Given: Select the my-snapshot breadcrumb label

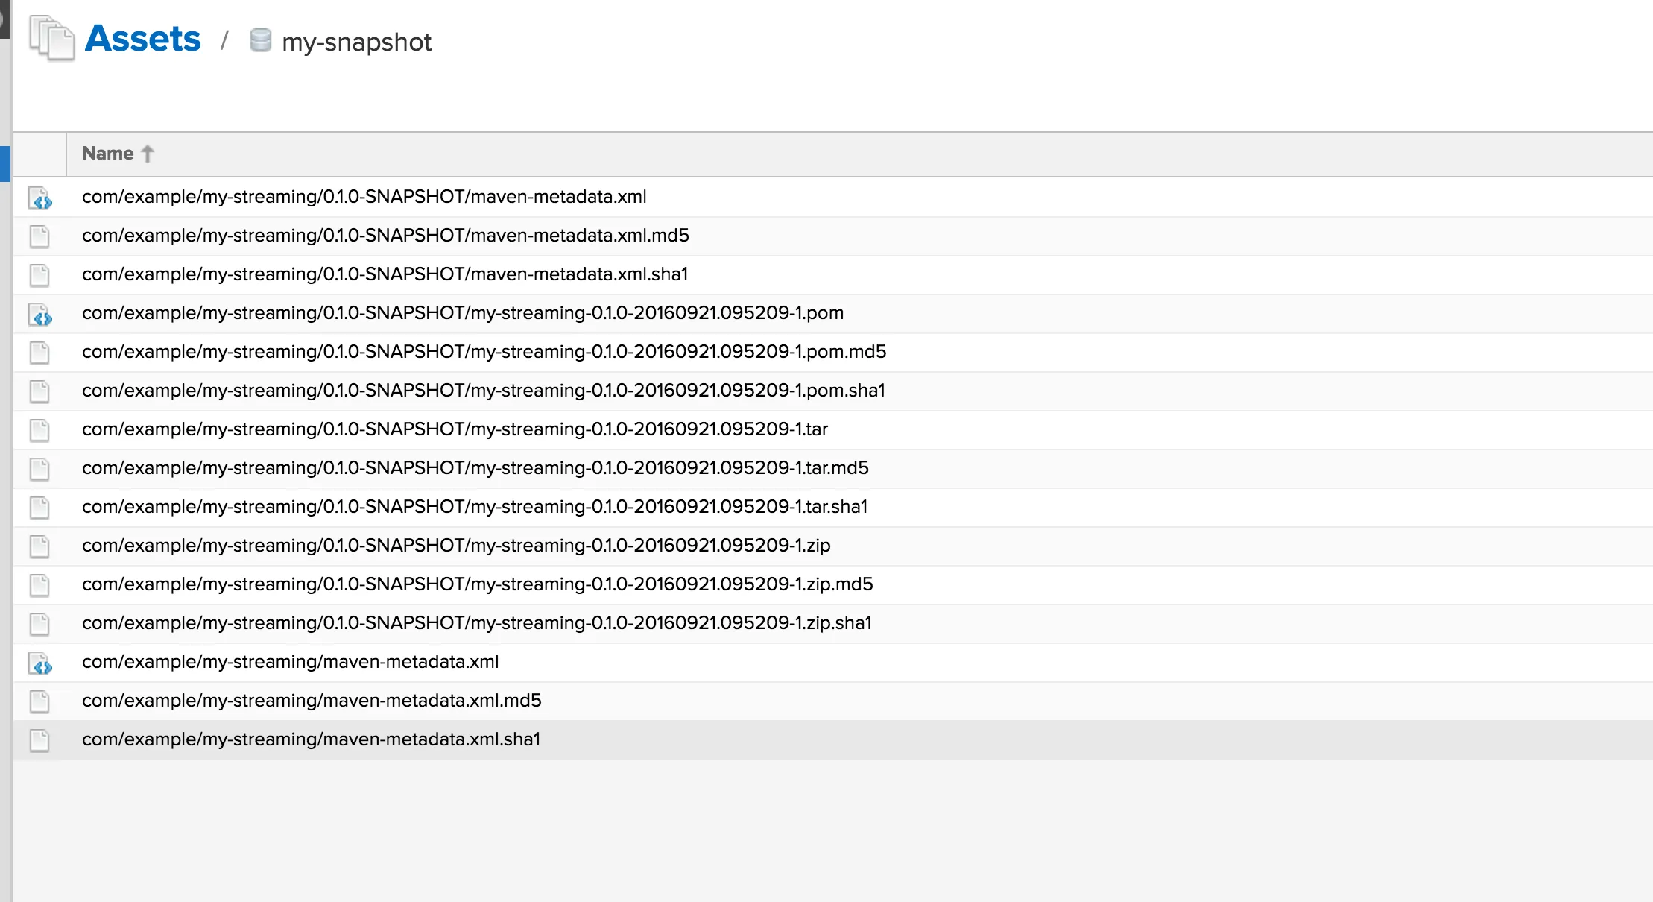Looking at the screenshot, I should click(x=356, y=42).
